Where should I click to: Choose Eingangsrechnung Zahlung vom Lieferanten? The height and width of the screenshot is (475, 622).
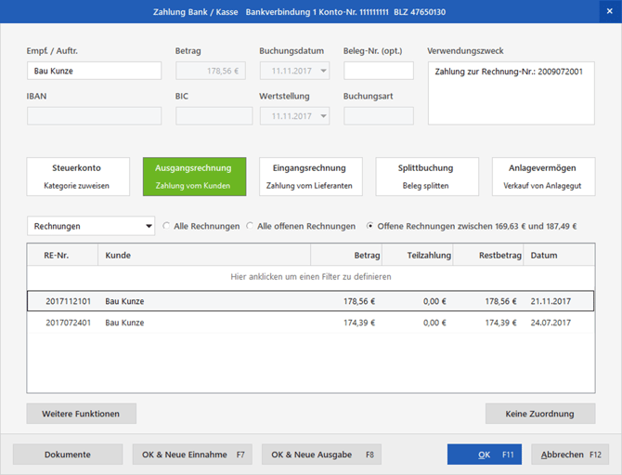[309, 177]
